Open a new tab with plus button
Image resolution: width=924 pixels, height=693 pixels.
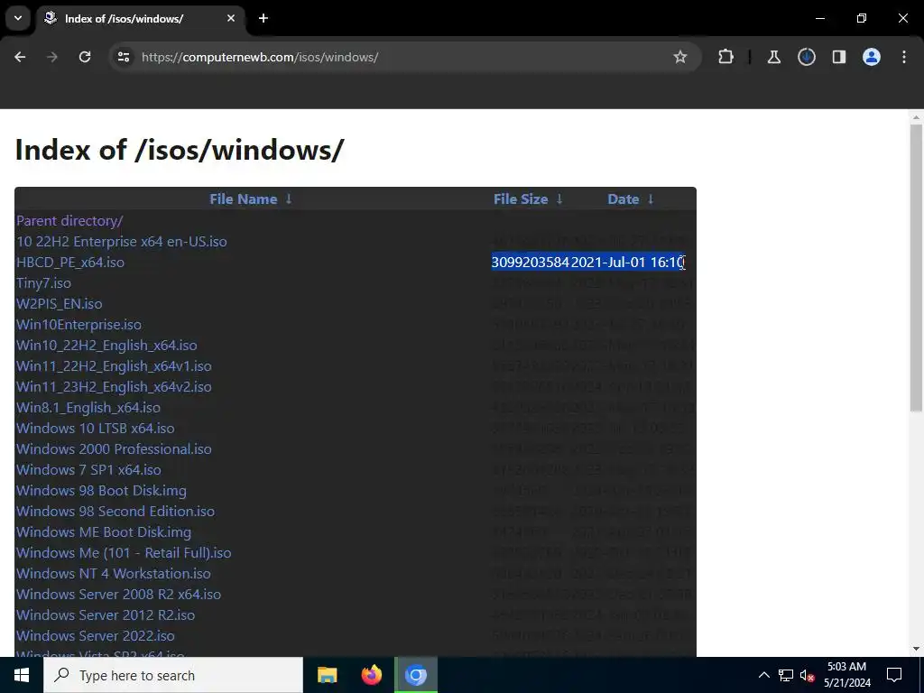coord(263,18)
